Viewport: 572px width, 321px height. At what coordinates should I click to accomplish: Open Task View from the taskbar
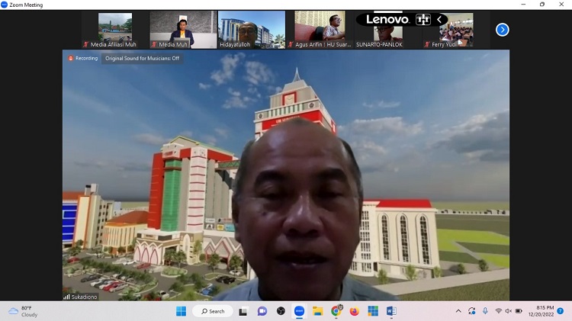pos(243,311)
